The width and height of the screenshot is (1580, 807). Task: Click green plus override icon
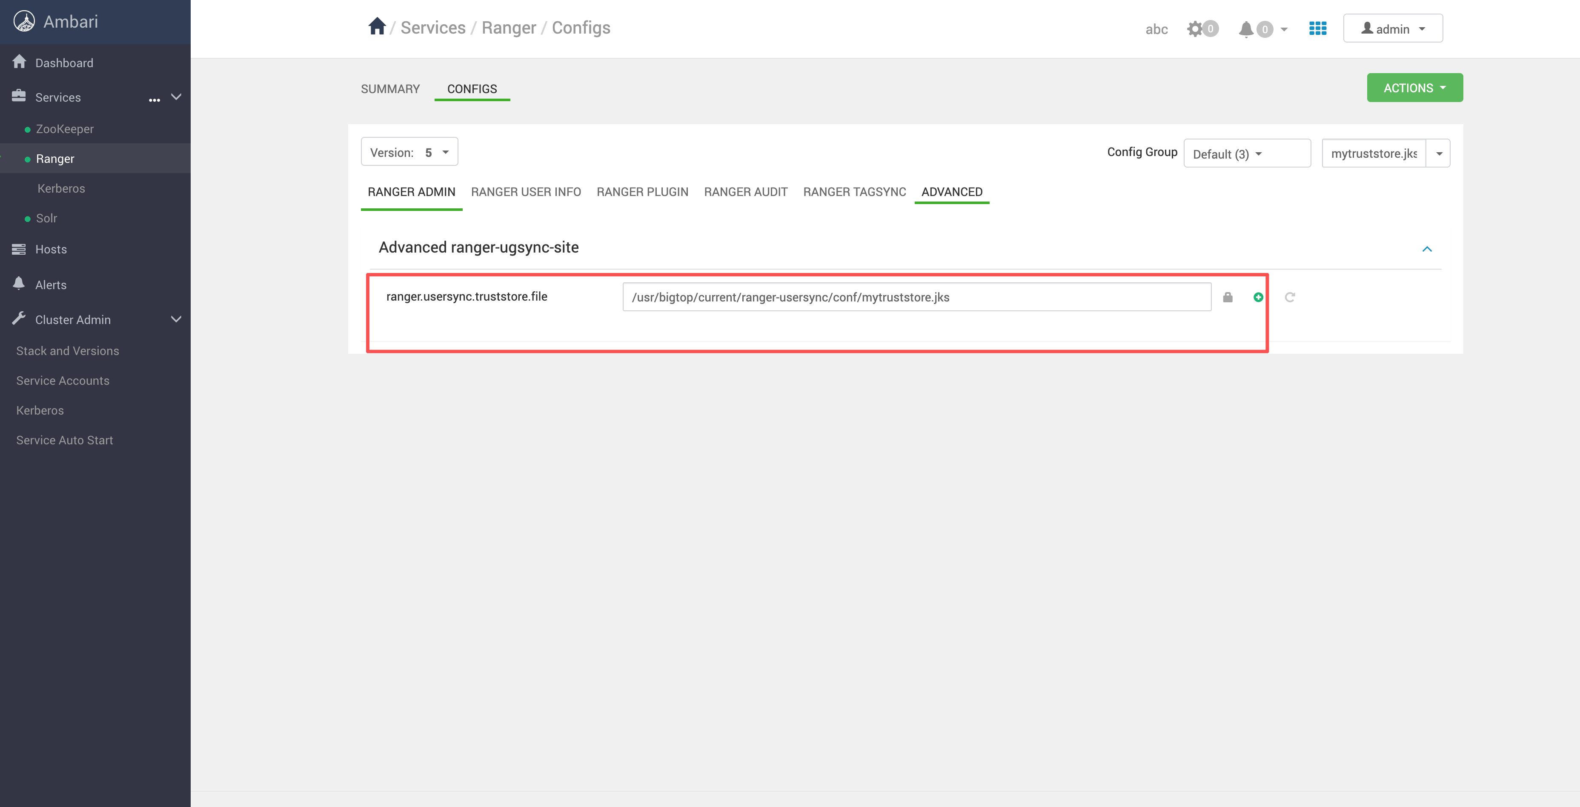click(1258, 297)
